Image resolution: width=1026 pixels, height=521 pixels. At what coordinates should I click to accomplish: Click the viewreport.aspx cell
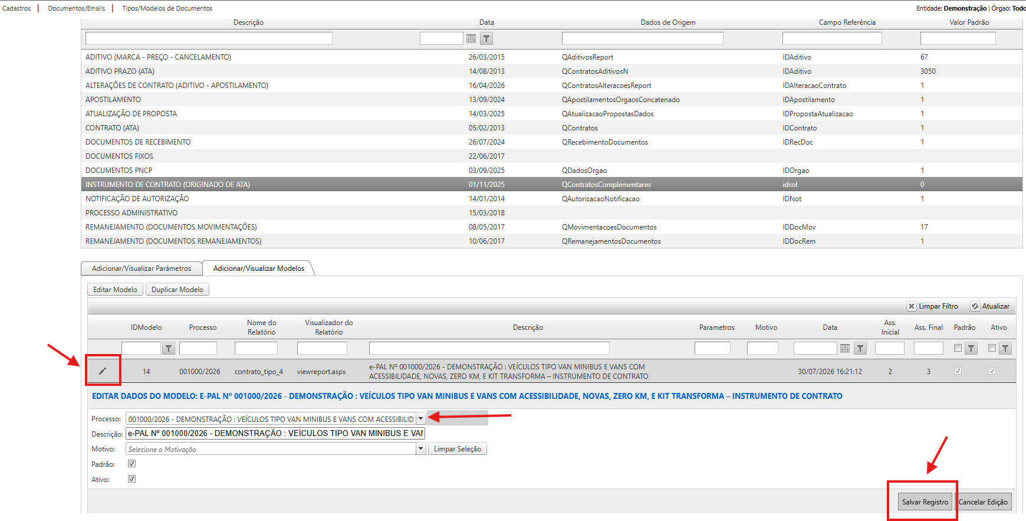321,372
